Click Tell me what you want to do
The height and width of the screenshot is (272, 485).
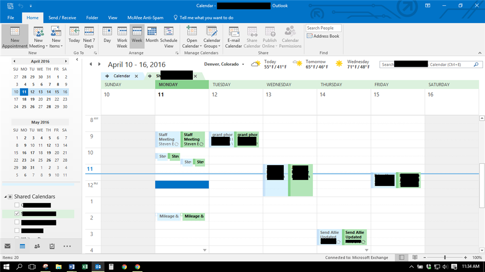204,18
